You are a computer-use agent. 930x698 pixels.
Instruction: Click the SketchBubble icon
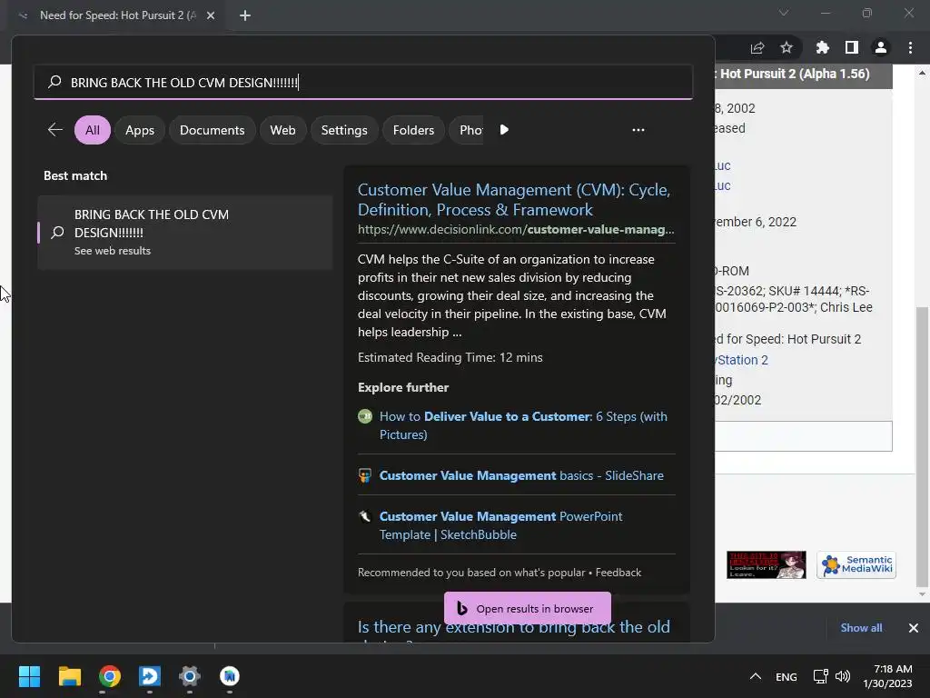coord(365,516)
